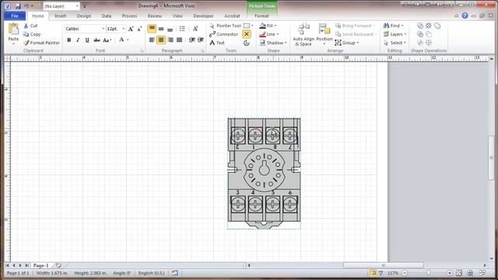The height and width of the screenshot is (280, 498).
Task: Open the change case Aa dropdown
Action: tap(107, 40)
